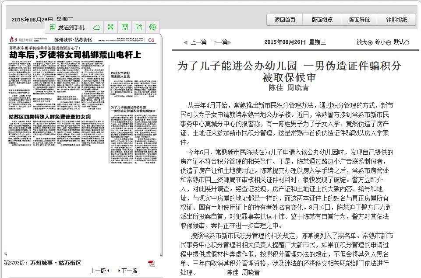Shrink the text with 缩小 minus icon
This screenshot has height=278, width=421.
coord(389,42)
